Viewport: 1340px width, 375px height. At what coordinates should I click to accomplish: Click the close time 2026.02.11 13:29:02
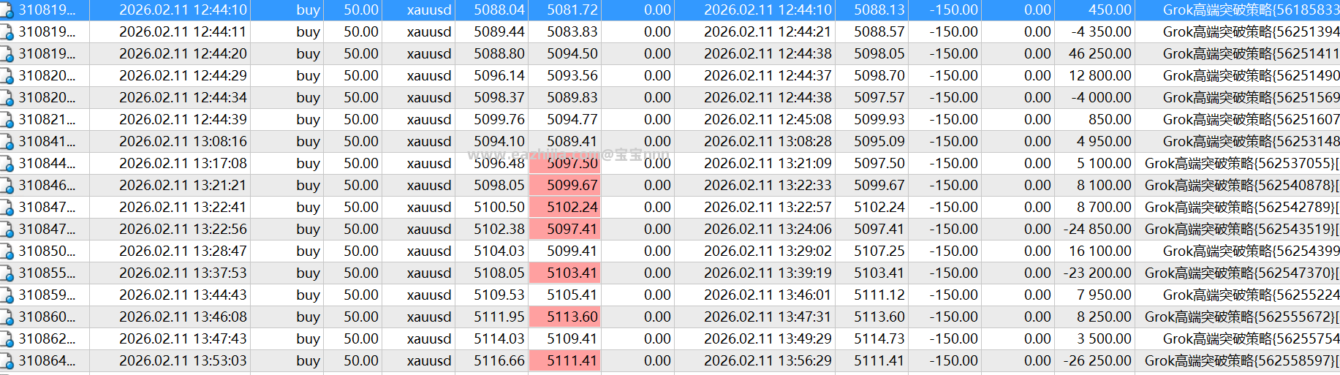point(768,251)
